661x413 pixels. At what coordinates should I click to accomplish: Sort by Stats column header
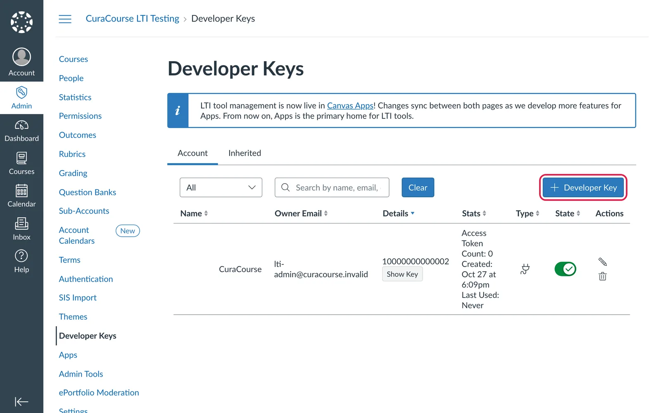(474, 214)
